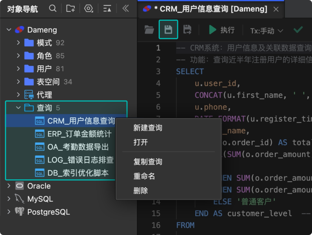
Task: Click the green play 执行 button
Action: pos(222,30)
